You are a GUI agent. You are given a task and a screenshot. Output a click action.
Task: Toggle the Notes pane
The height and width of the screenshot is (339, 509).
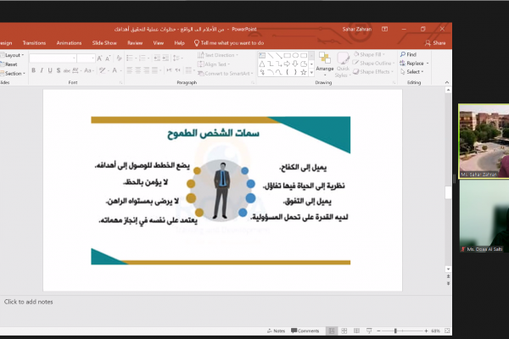[276, 331]
